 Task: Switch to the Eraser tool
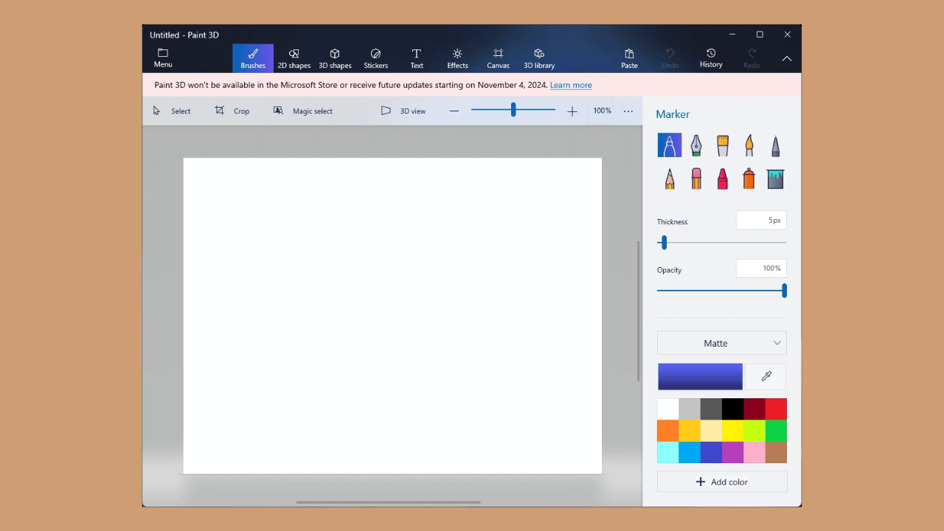coord(696,178)
